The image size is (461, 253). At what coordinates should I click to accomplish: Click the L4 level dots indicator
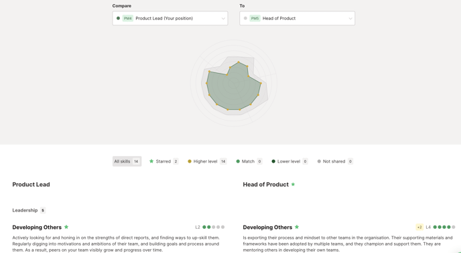coord(444,227)
